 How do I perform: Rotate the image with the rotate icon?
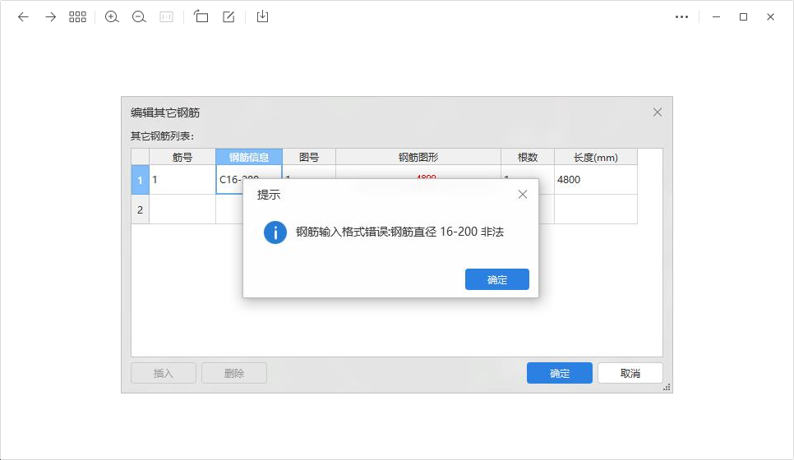pyautogui.click(x=201, y=16)
